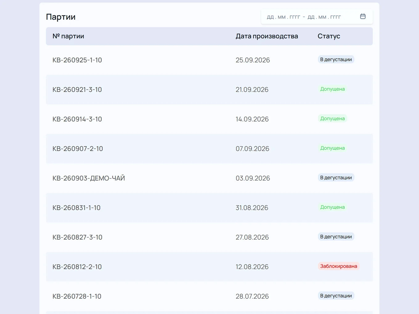
Task: Click Допущена badge for КВ-260907-2-10
Action: click(332, 148)
